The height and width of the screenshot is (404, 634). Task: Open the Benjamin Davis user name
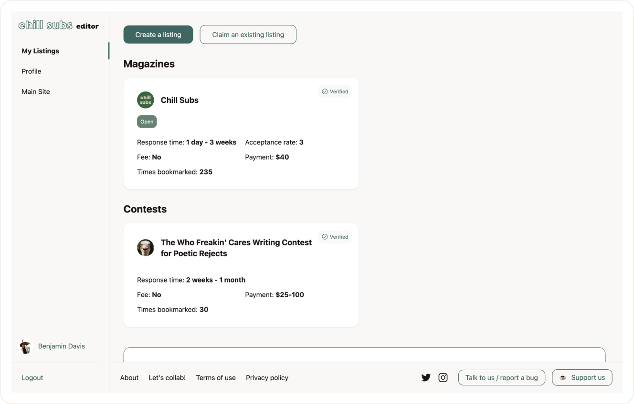(62, 346)
